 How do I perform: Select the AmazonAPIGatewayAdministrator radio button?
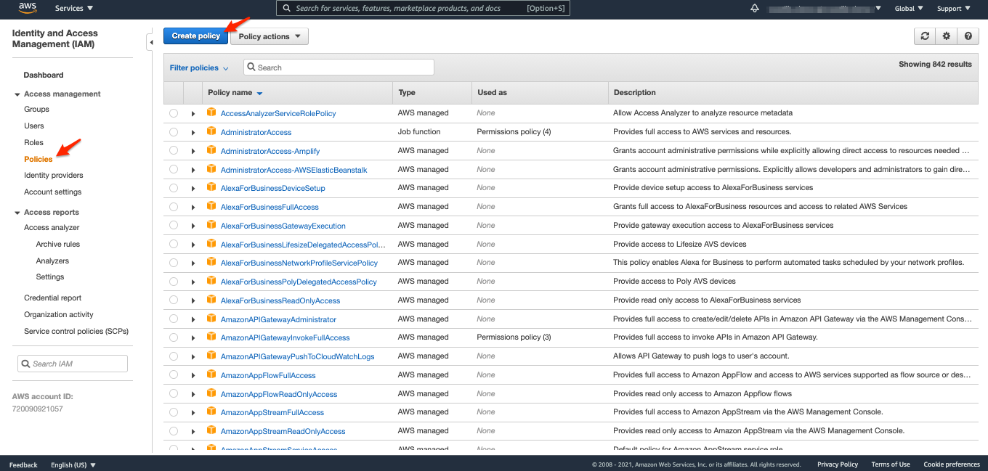(174, 319)
